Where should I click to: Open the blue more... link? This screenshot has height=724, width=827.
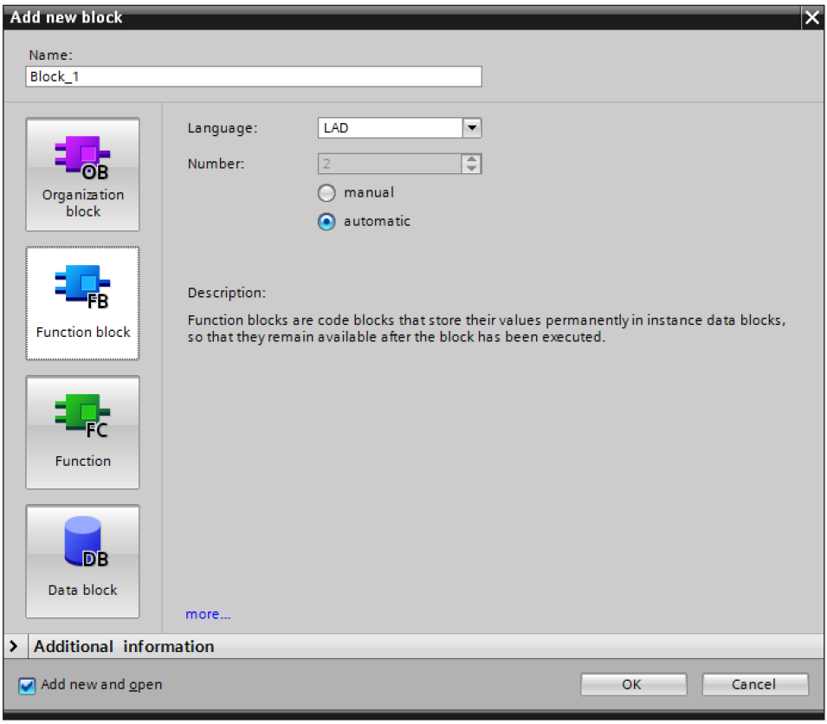pos(208,615)
